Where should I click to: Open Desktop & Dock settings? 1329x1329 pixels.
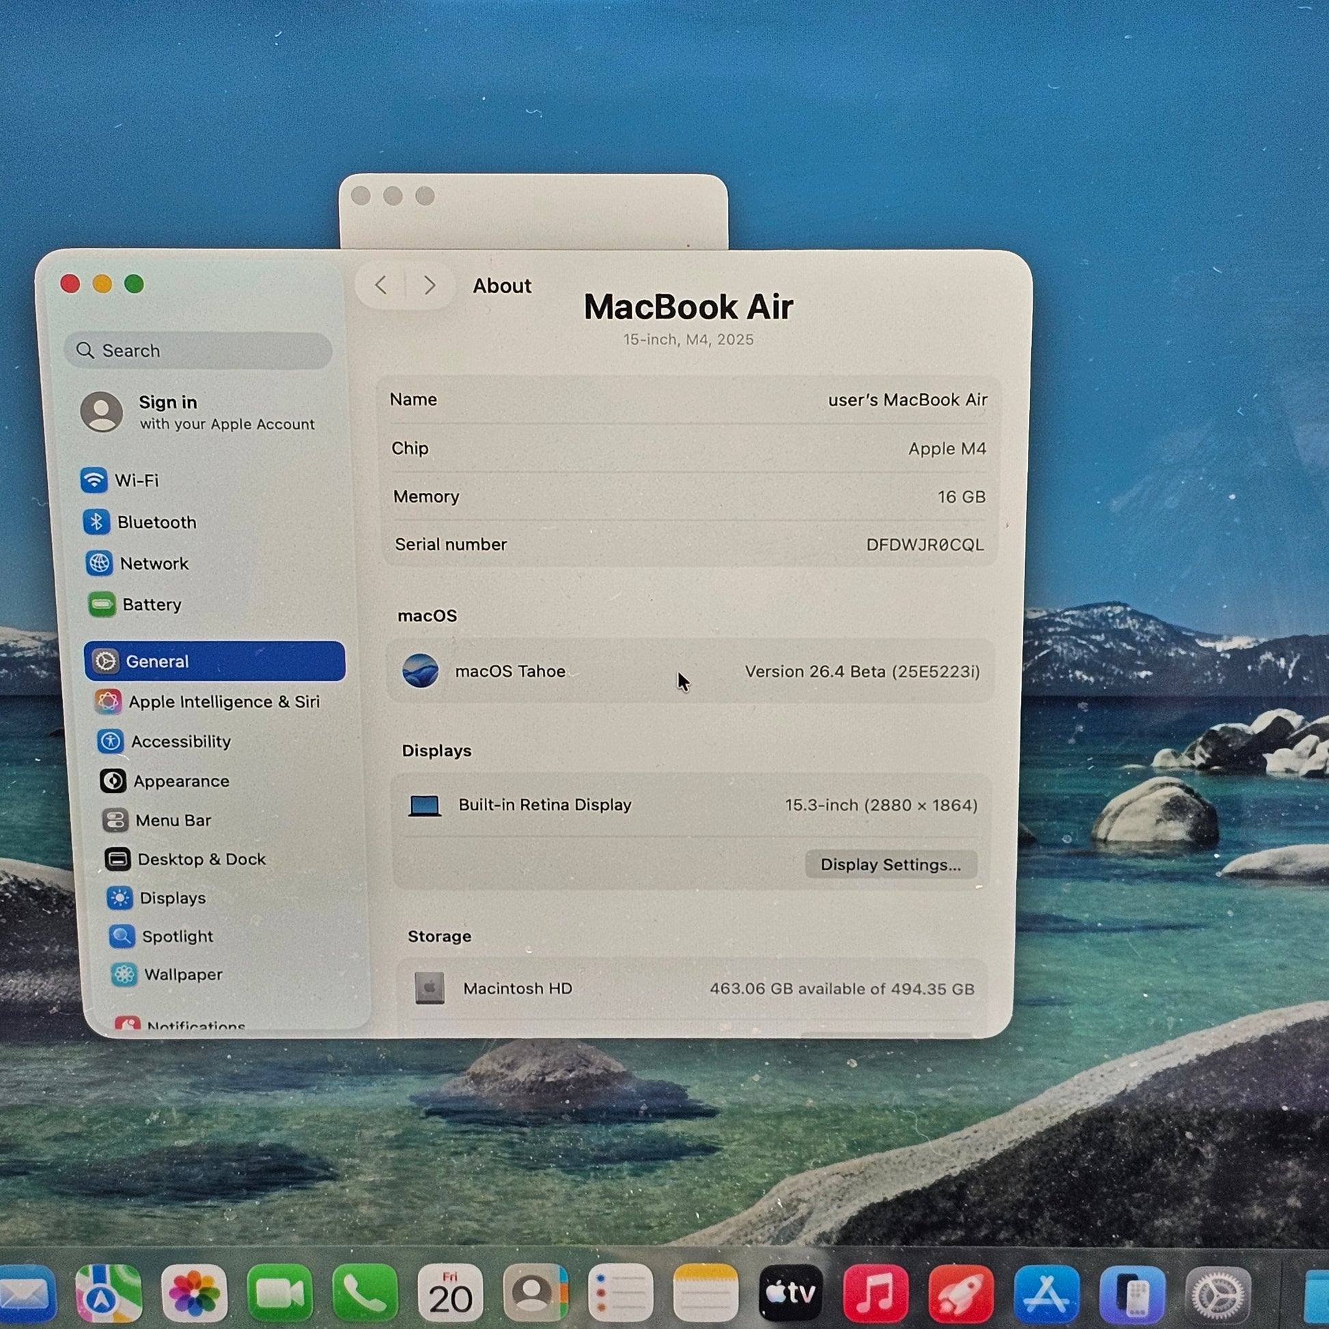pyautogui.click(x=201, y=859)
